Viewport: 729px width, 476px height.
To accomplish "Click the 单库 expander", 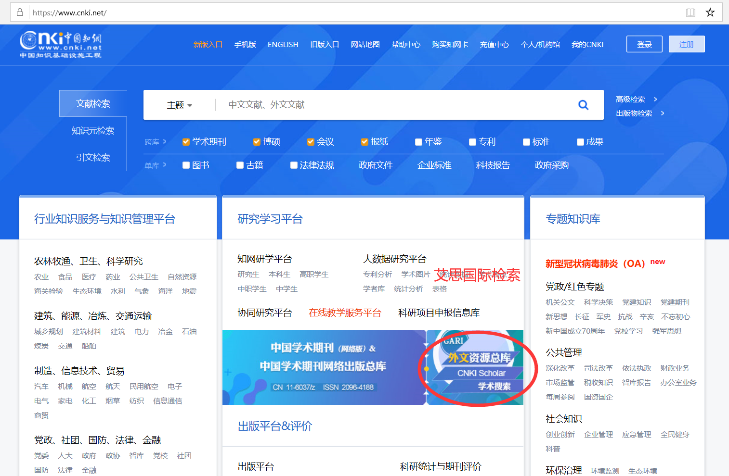I will pyautogui.click(x=155, y=165).
